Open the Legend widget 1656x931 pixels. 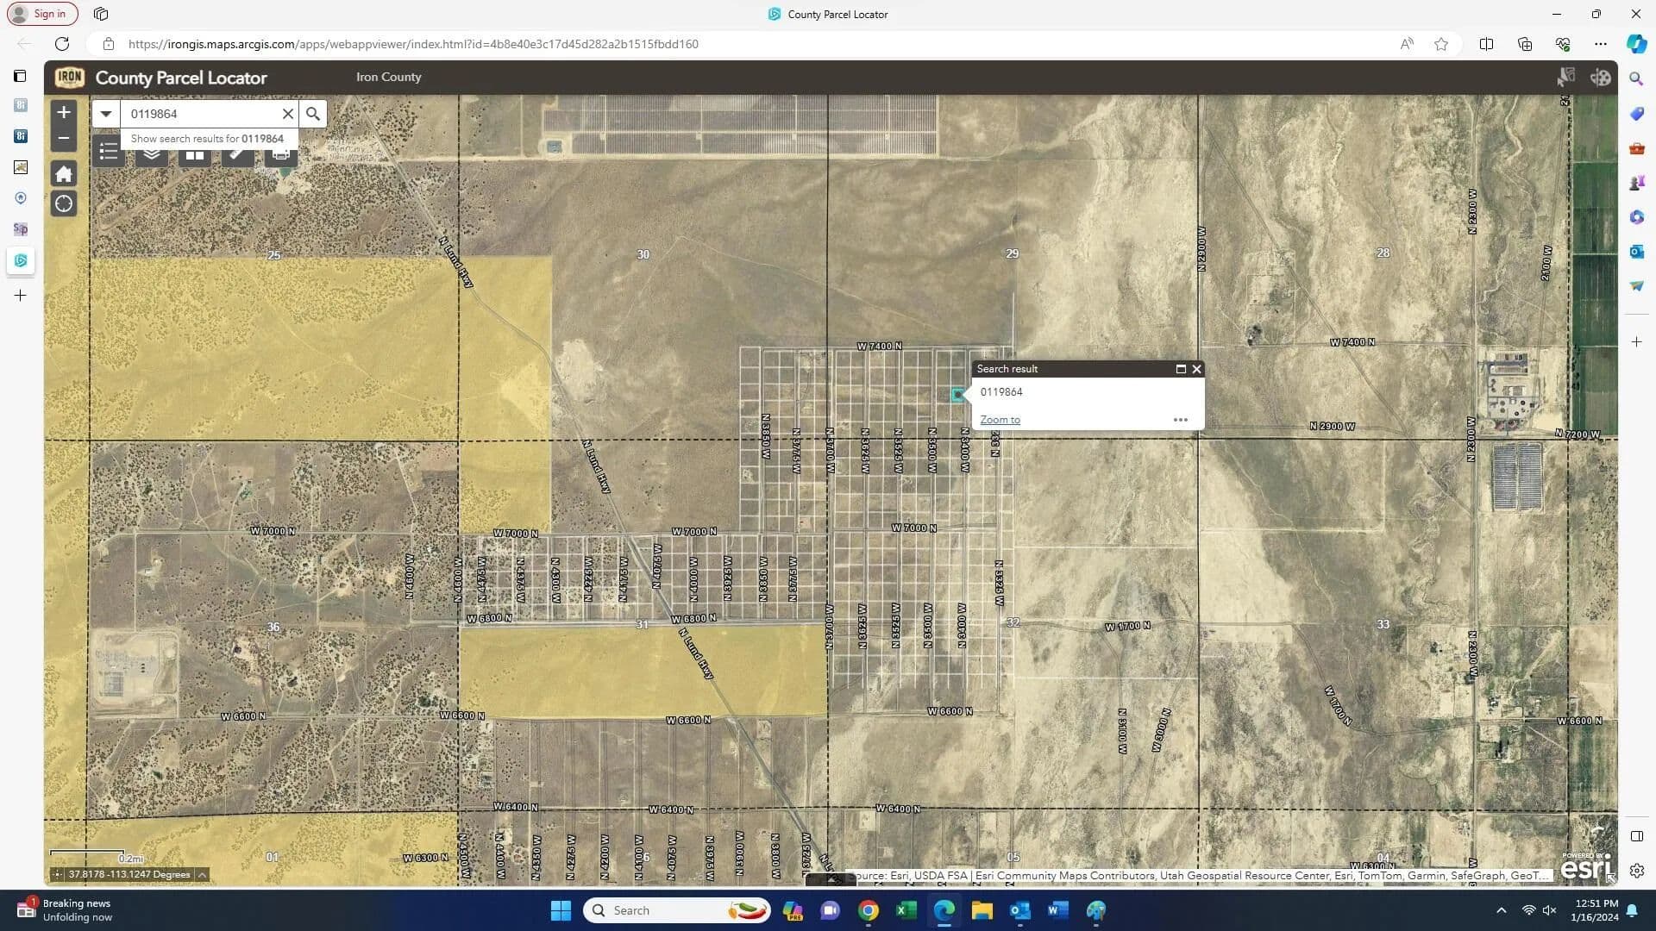(109, 153)
